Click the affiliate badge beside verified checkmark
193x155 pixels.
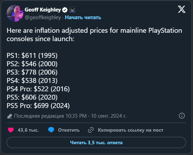pyautogui.click(x=72, y=10)
